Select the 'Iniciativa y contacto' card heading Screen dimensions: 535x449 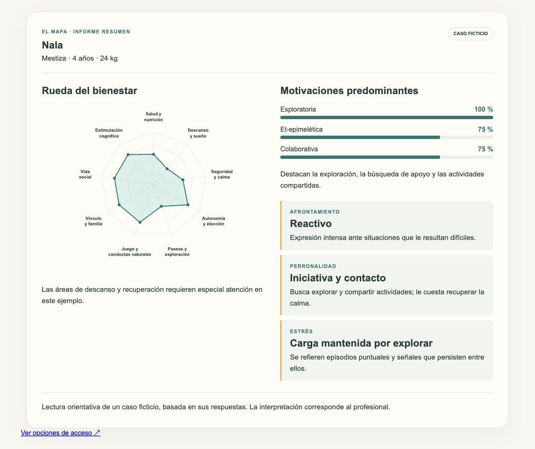click(x=338, y=278)
